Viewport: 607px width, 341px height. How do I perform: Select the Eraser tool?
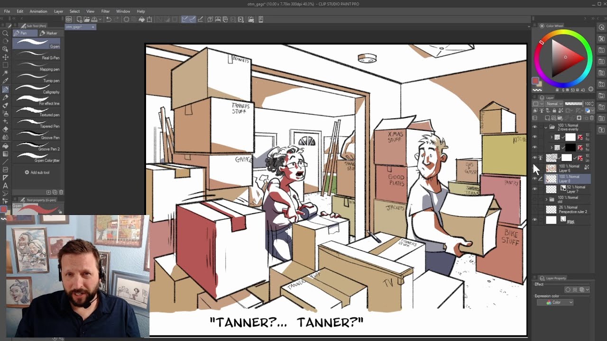click(5, 129)
